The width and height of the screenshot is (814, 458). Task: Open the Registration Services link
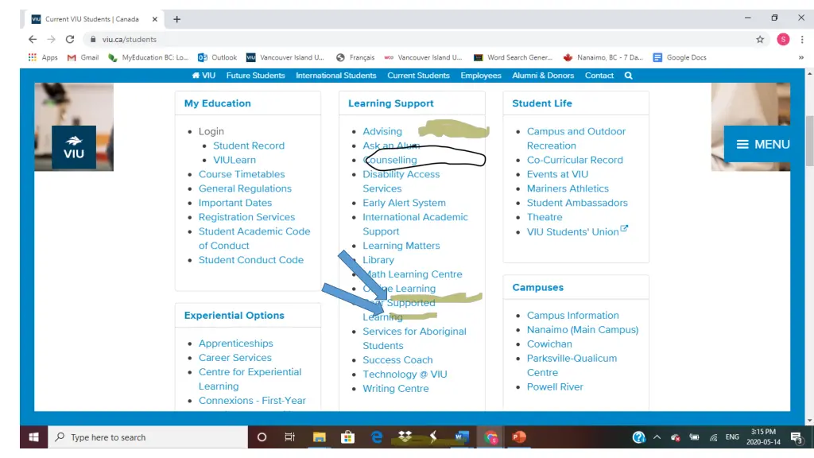pos(246,217)
